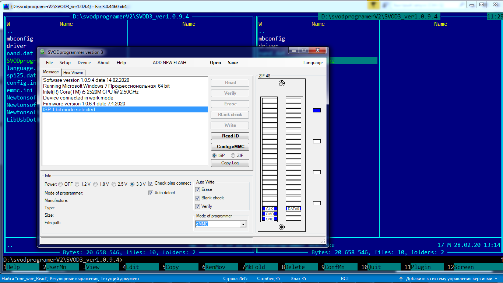Open the Setup menu
This screenshot has width=503, height=283.
[x=65, y=63]
